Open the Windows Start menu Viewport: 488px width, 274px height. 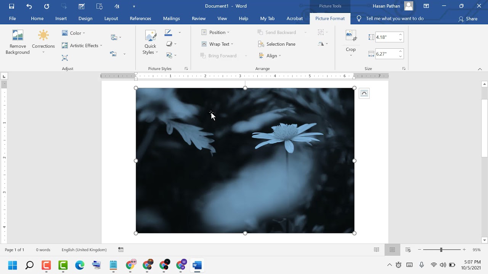point(13,265)
